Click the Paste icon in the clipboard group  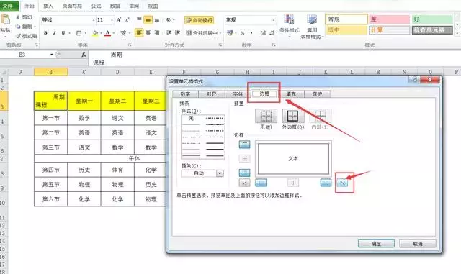tap(5, 20)
